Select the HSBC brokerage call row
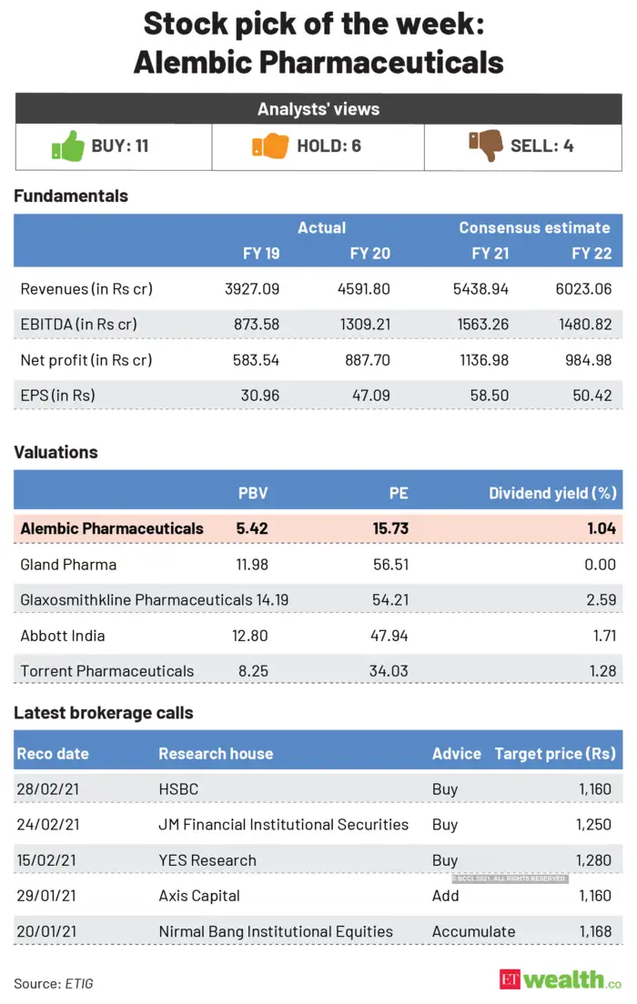Viewport: 637px width, 1004px height. point(318,788)
